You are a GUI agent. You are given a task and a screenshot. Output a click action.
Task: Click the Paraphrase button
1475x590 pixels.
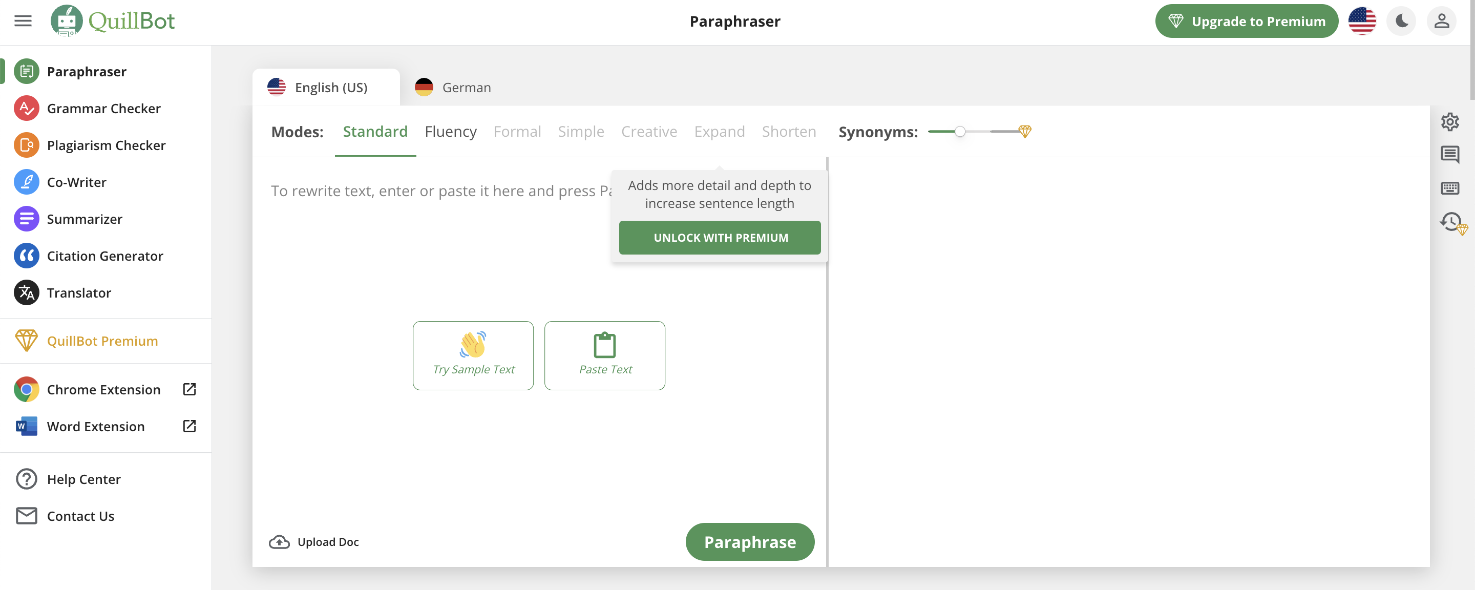pyautogui.click(x=750, y=542)
